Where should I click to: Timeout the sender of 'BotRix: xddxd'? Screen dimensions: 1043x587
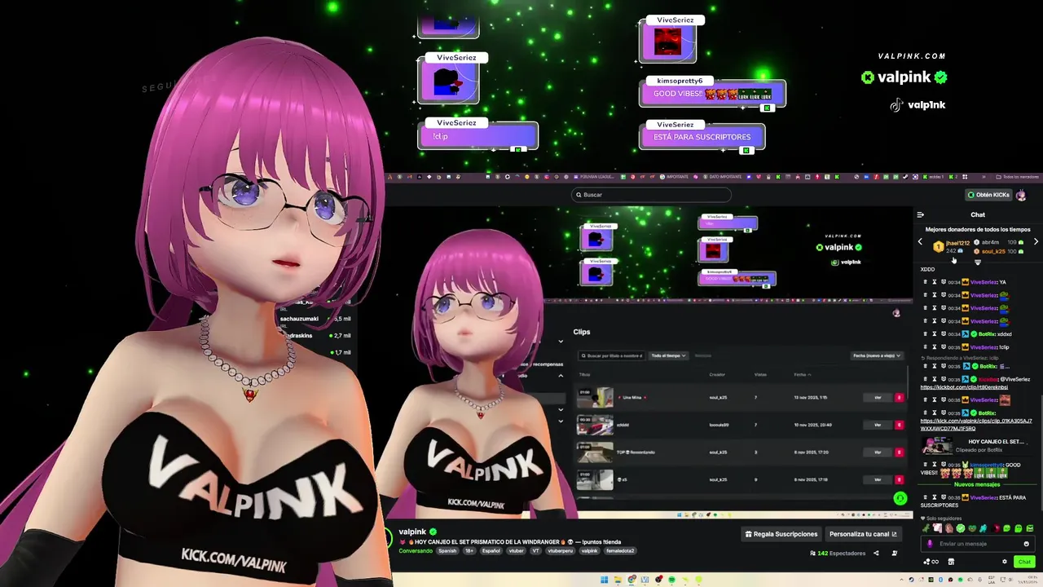tap(934, 334)
